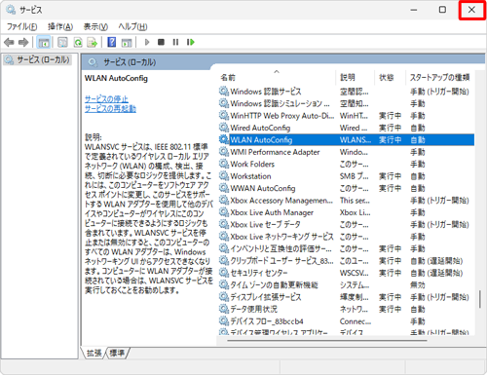The height and width of the screenshot is (375, 487).
Task: Click the gear icon of WMI Performance Adapter
Action: click(223, 152)
